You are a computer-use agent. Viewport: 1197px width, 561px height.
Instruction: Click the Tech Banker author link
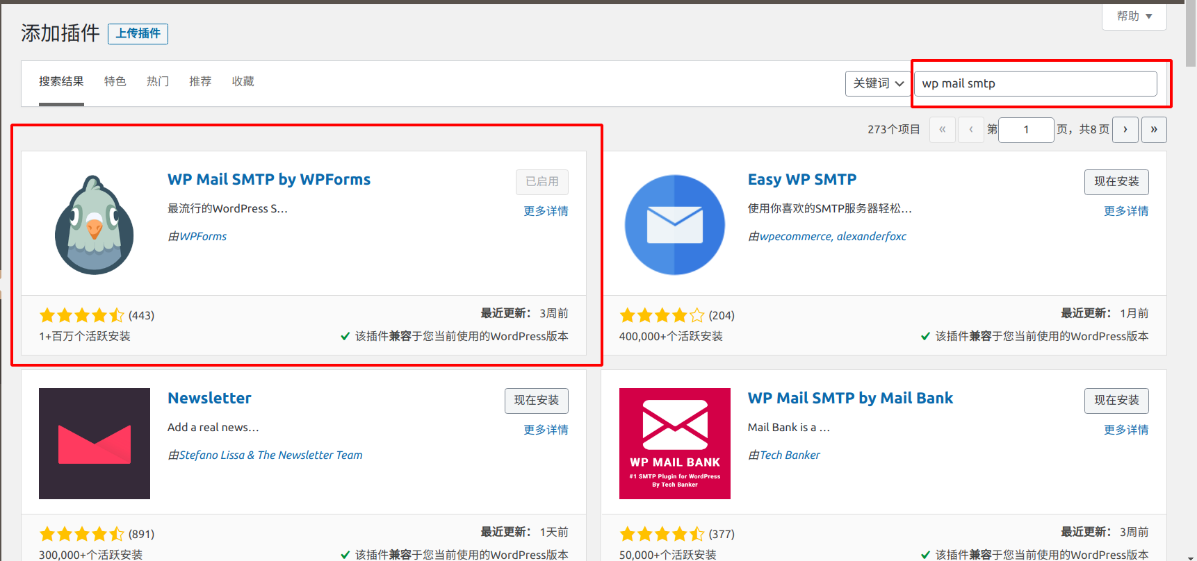tap(790, 455)
